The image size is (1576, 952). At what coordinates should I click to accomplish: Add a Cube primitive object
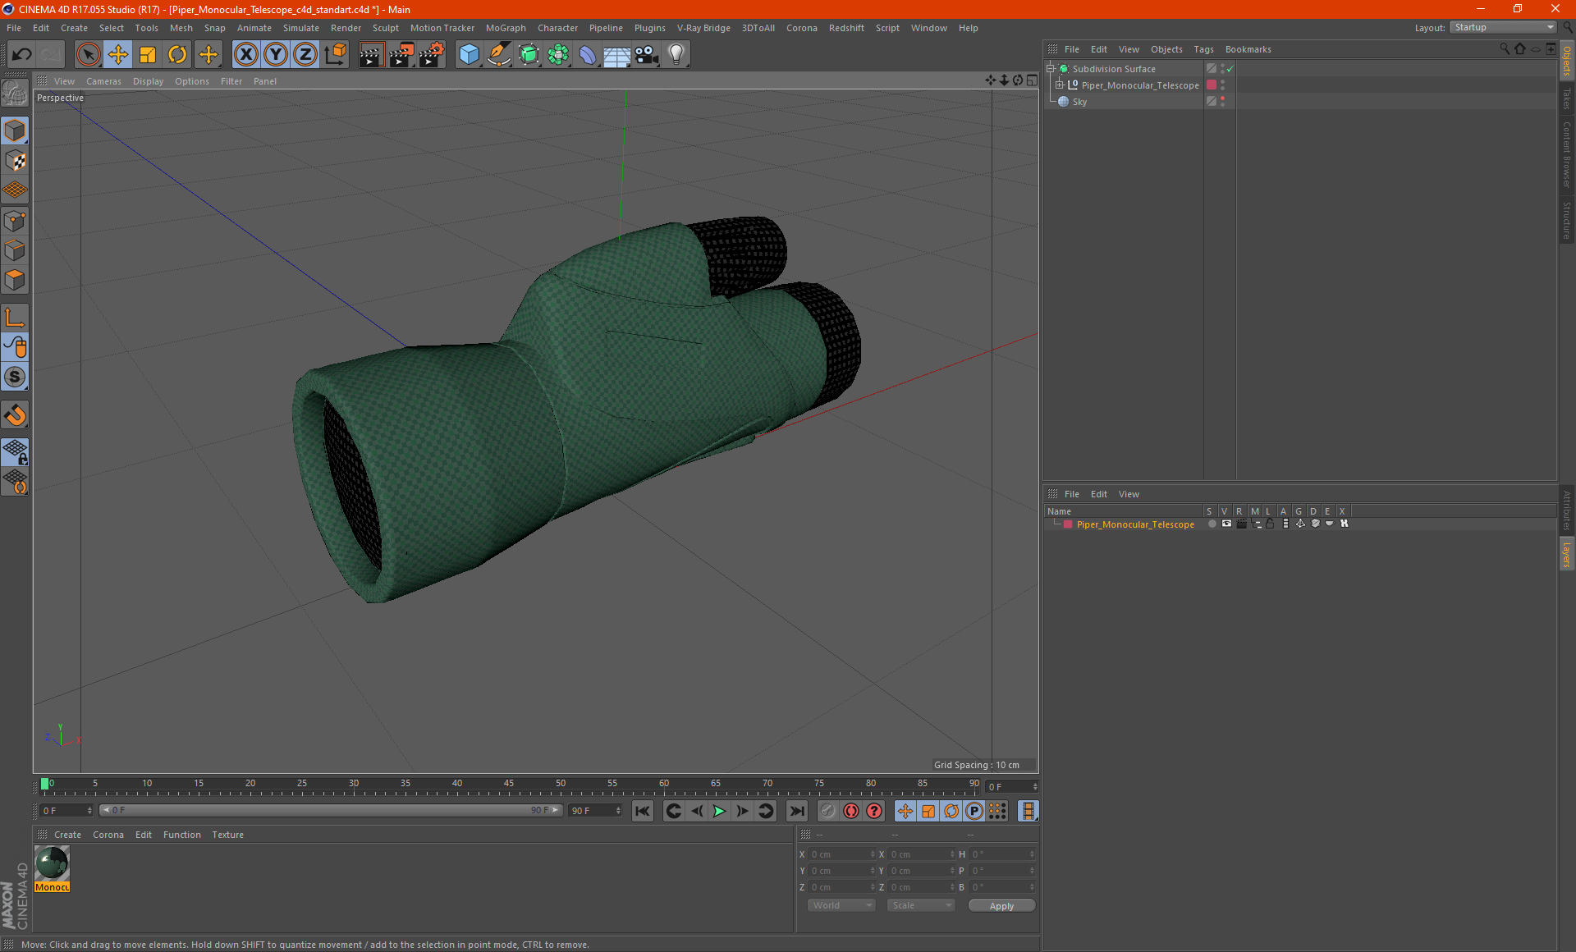coord(469,55)
